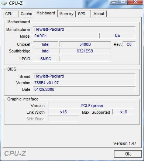Open the Cache tab
Viewport: 144px width, 161px height.
click(26, 14)
